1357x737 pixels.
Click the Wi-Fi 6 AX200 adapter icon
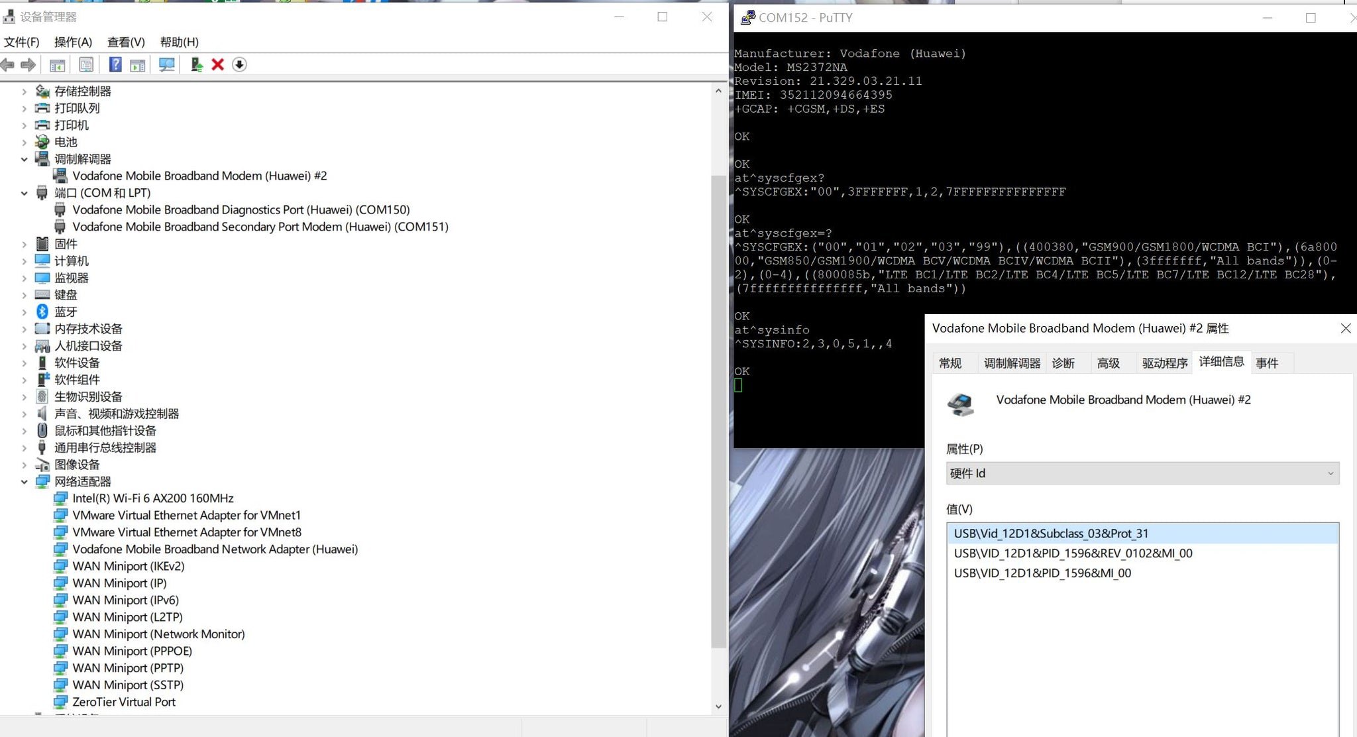coord(60,498)
